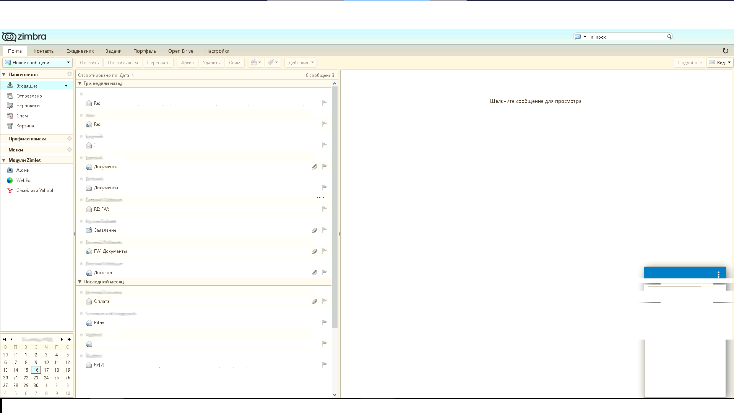Click the attachment paperclip on Заявление message
734x413 pixels.
(314, 230)
